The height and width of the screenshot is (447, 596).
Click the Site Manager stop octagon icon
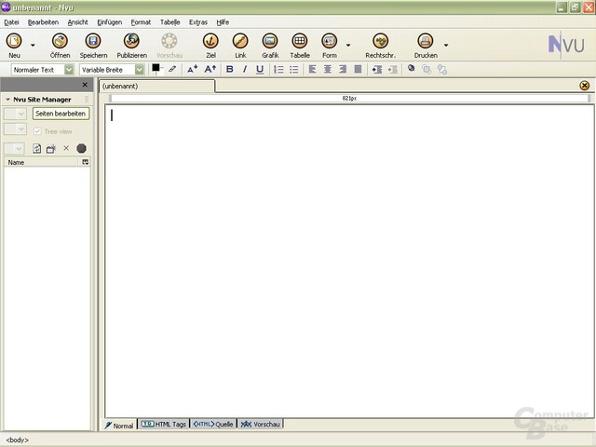pos(81,148)
